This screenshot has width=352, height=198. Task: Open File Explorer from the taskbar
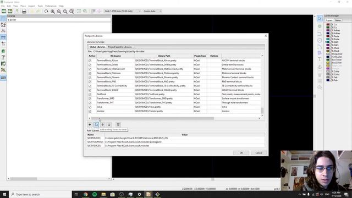[x=103, y=194]
